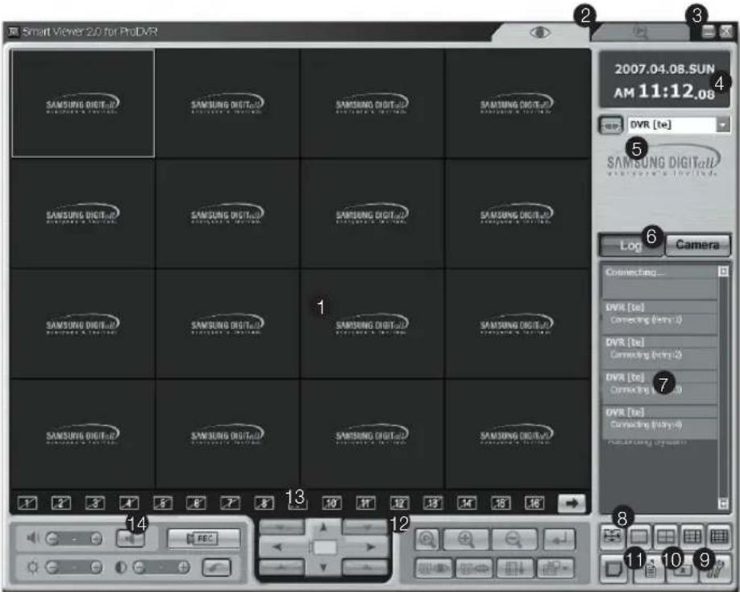This screenshot has height=592, width=740.
Task: Select sixteen-split screen layout
Action: (x=719, y=537)
